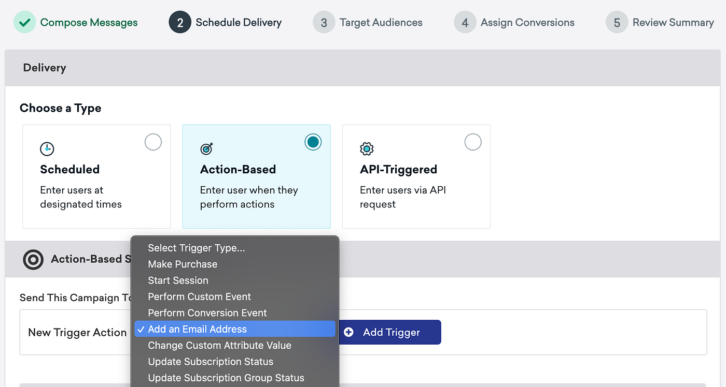Click the clock icon in Scheduled card
This screenshot has height=387, width=726.
(x=47, y=149)
